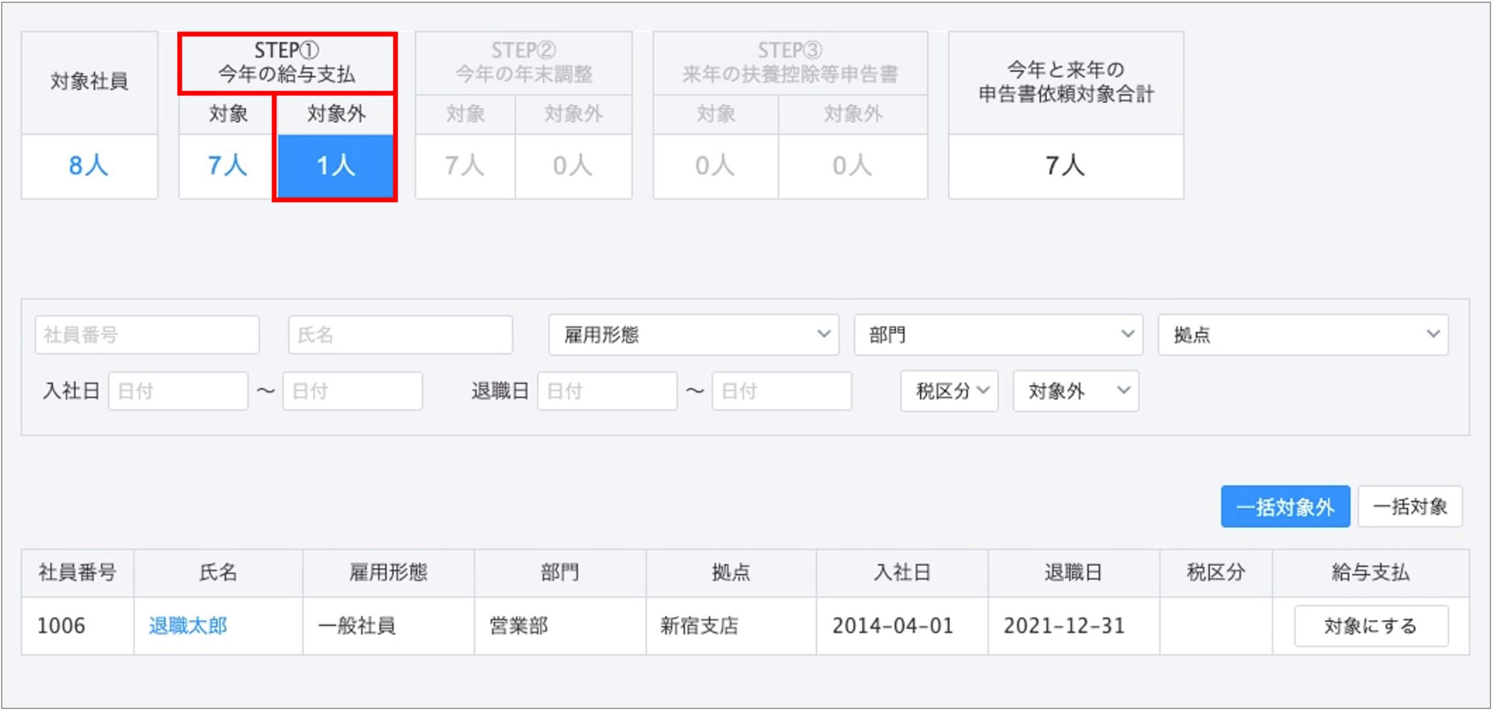The width and height of the screenshot is (1492, 710).
Task: Select the 退職日 start date field
Action: click(x=607, y=391)
